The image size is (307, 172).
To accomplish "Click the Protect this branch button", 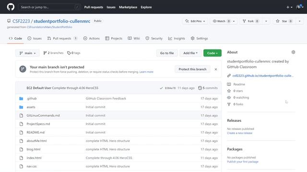I will [192, 69].
